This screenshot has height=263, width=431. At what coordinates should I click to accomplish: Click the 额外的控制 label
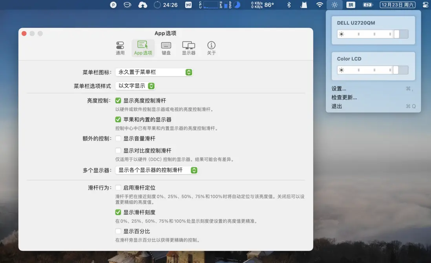(x=97, y=138)
